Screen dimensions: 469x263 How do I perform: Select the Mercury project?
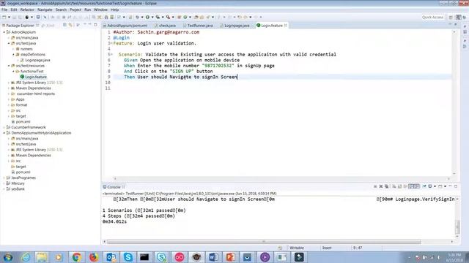pyautogui.click(x=18, y=183)
